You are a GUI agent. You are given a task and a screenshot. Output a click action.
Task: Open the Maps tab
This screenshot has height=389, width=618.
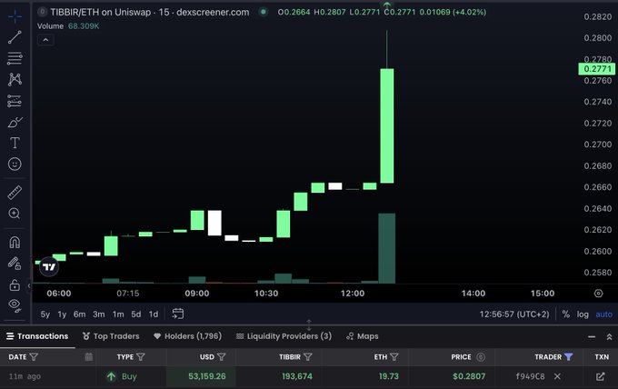(362, 336)
